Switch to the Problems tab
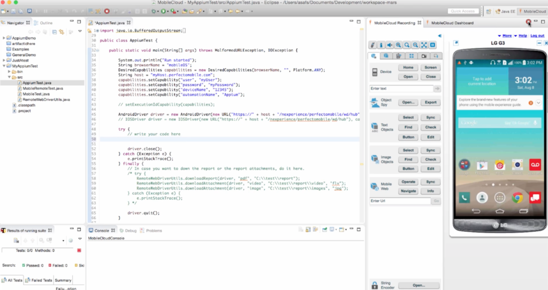Viewport: 548px width, 290px height. 151,231
